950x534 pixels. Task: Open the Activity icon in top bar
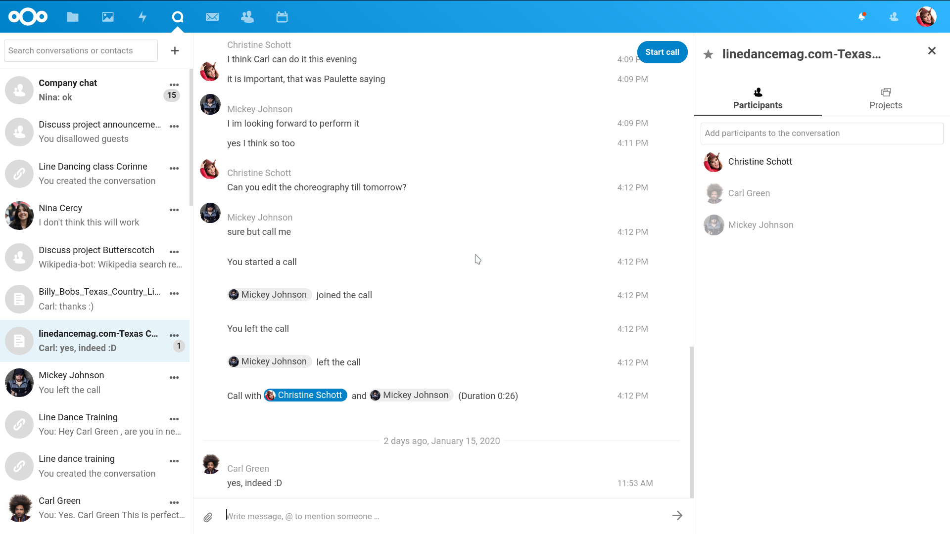point(142,16)
